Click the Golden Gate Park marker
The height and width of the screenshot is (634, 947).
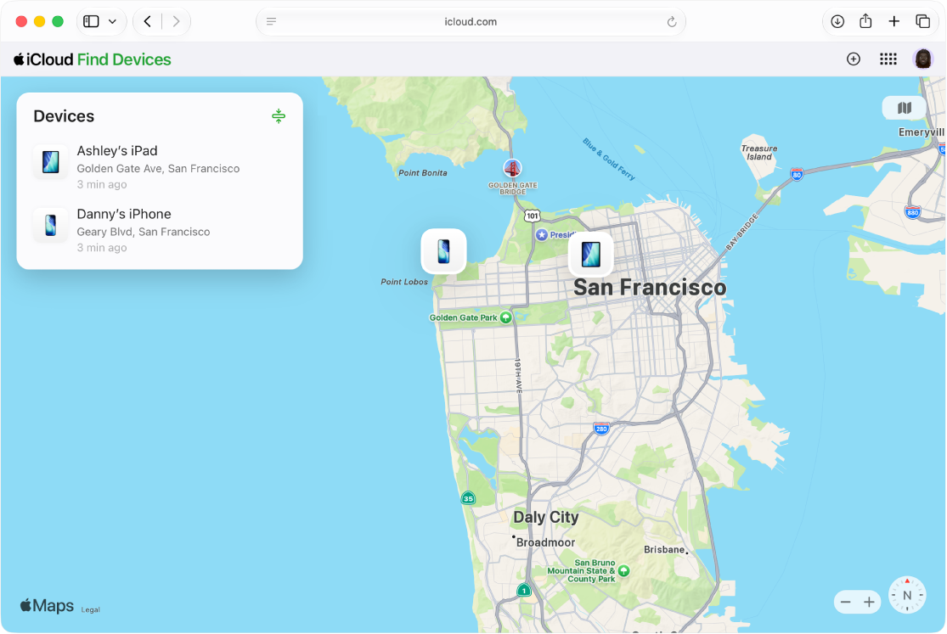pyautogui.click(x=506, y=317)
